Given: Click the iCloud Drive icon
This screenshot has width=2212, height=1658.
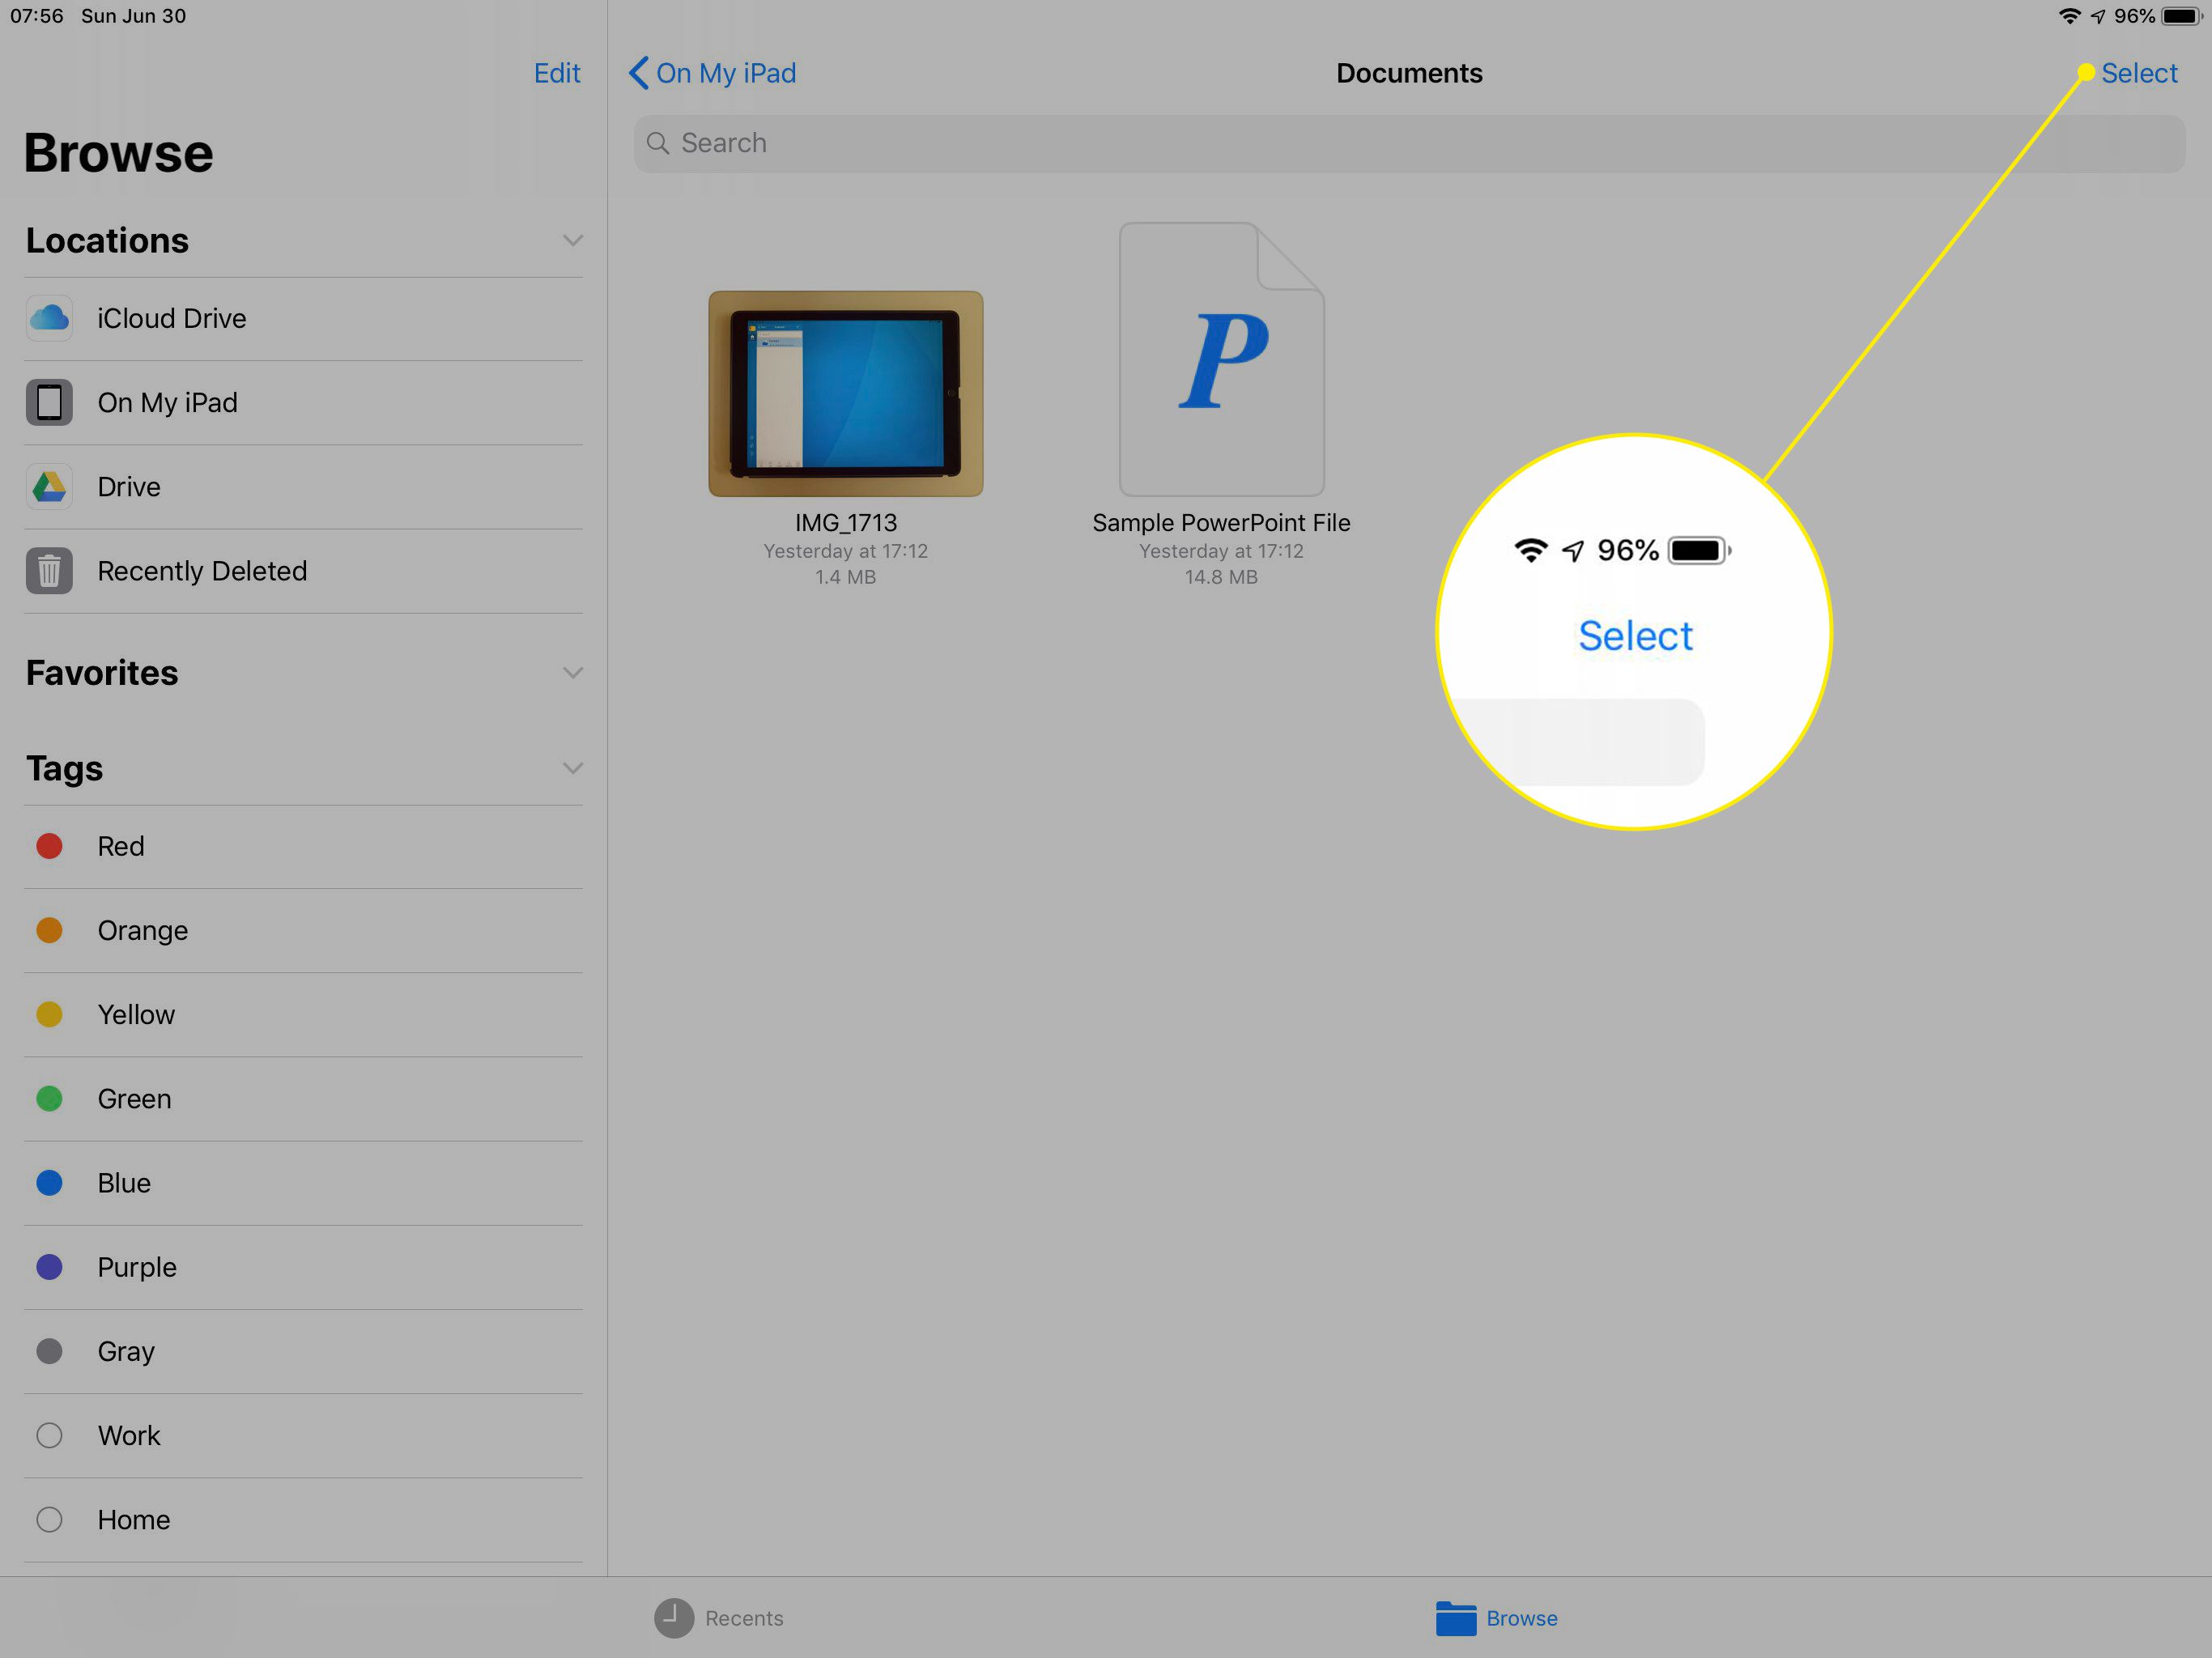Looking at the screenshot, I should coord(47,317).
